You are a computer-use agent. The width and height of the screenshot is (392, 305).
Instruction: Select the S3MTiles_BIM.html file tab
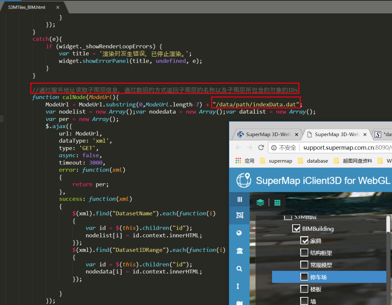point(27,8)
